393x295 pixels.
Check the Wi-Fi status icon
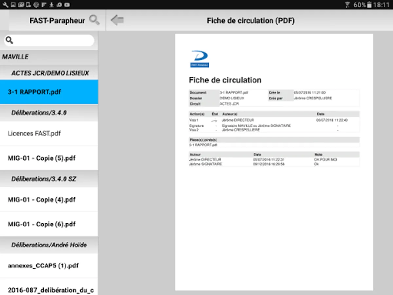click(347, 5)
